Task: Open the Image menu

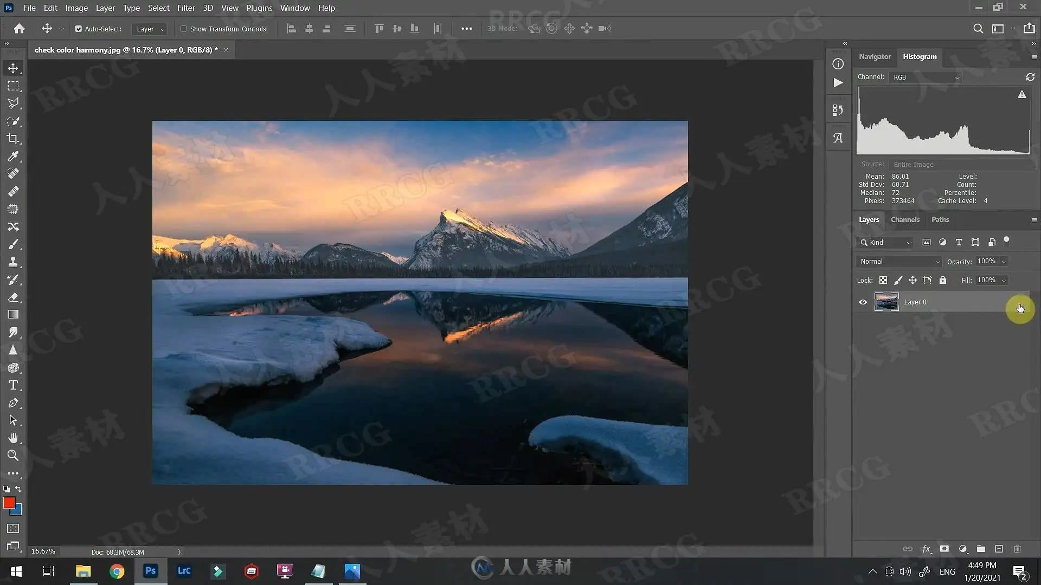Action: [x=76, y=8]
